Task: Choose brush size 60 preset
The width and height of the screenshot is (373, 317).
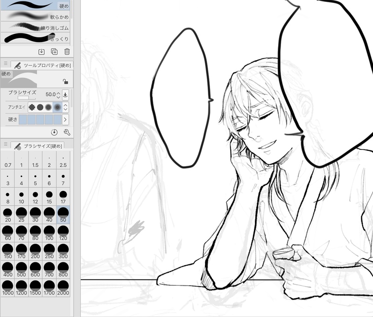Action: [7, 233]
